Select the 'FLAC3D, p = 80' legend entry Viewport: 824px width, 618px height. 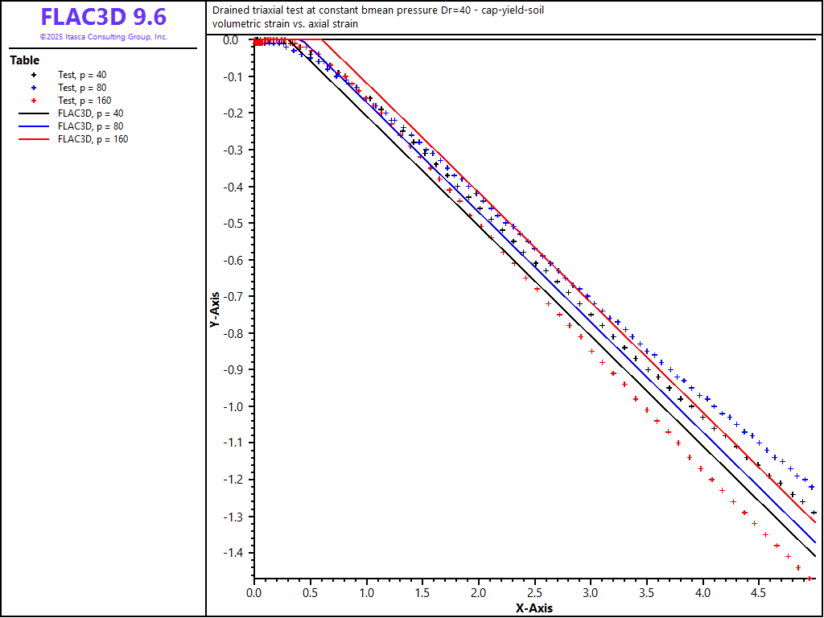pyautogui.click(x=90, y=126)
